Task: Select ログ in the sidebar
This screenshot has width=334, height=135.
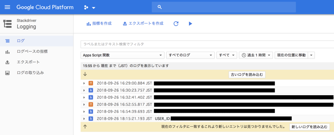Action: point(37,41)
